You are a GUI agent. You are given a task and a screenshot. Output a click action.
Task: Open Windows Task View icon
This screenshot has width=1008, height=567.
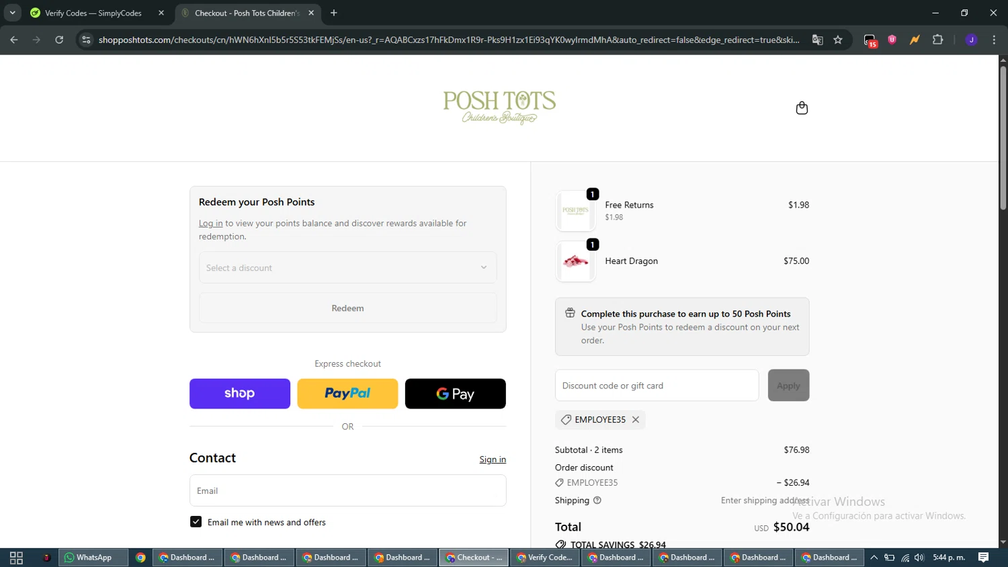(16, 558)
